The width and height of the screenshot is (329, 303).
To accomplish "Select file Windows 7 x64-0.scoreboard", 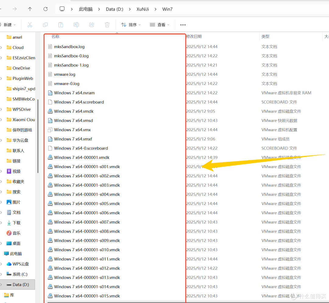I will click(81, 148).
